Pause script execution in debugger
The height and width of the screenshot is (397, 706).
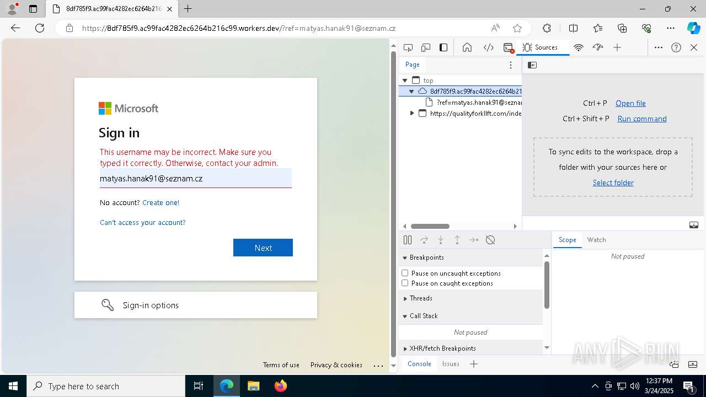click(x=408, y=240)
